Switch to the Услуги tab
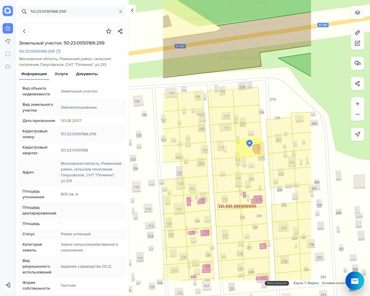The image size is (370, 296). point(61,74)
